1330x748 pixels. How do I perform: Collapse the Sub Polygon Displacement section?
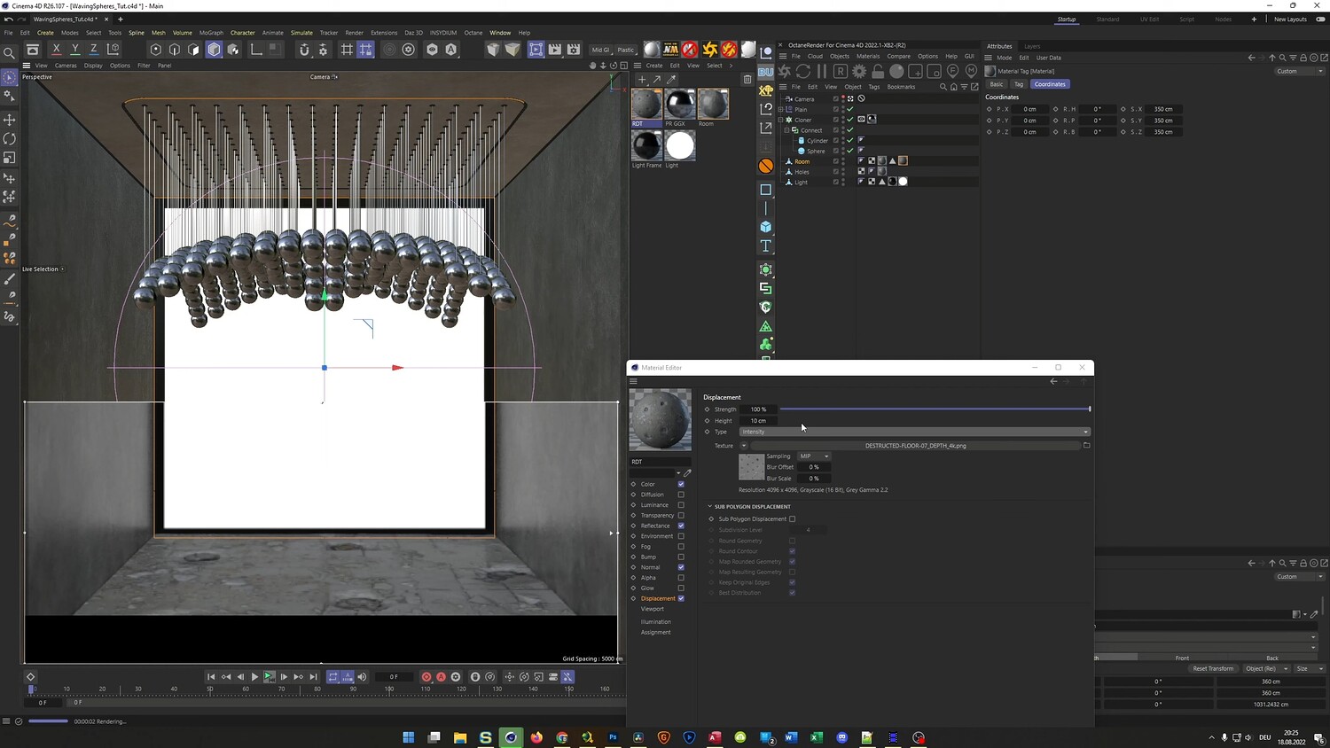[x=710, y=507]
